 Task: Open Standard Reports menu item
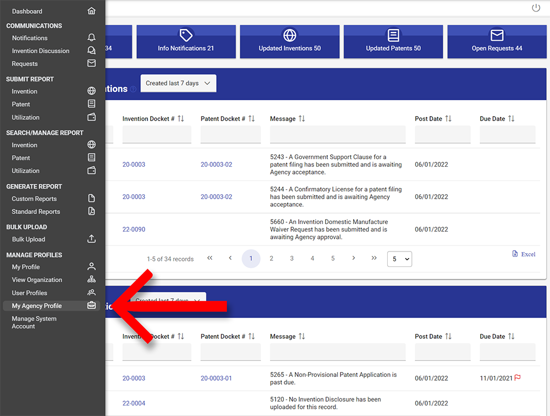[36, 212]
